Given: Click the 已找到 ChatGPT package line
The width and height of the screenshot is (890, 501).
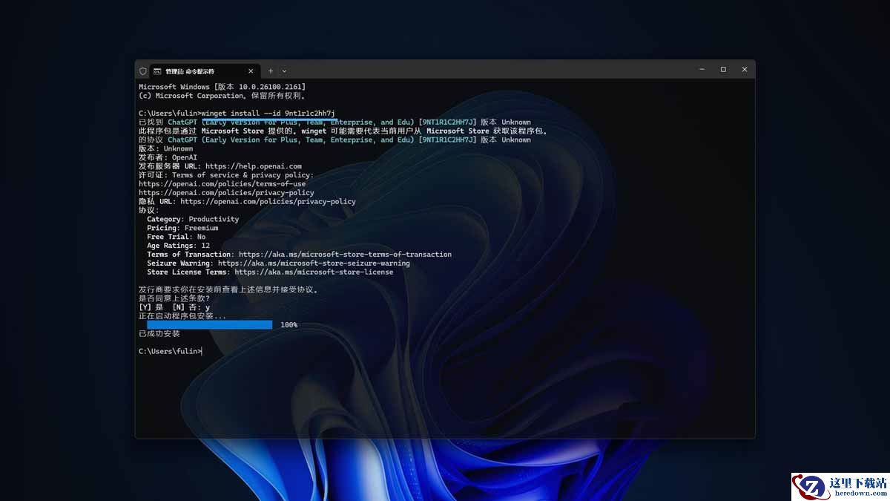Looking at the screenshot, I should 334,122.
